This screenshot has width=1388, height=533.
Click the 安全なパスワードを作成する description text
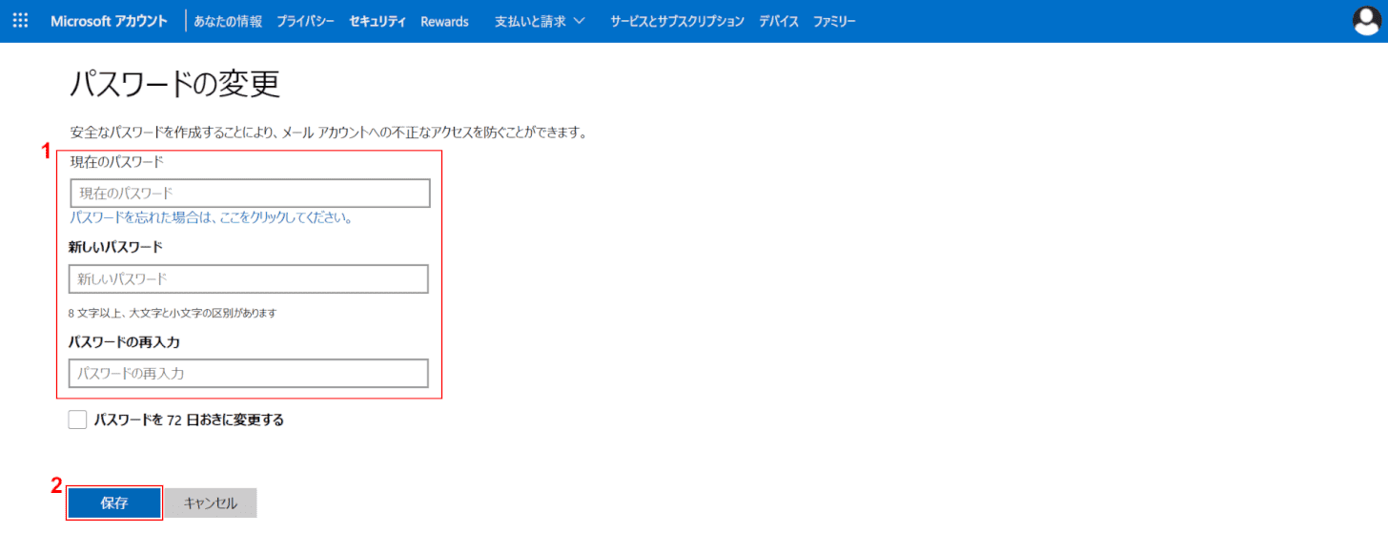pos(328,133)
